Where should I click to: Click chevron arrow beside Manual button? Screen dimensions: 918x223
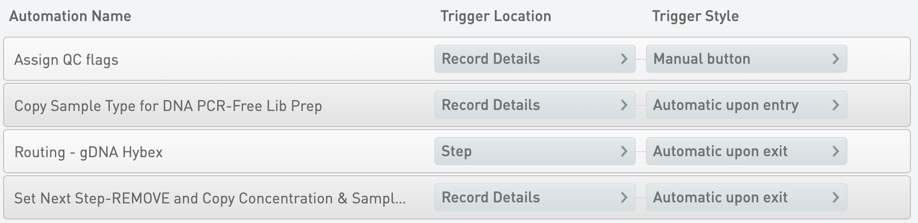[x=835, y=59]
